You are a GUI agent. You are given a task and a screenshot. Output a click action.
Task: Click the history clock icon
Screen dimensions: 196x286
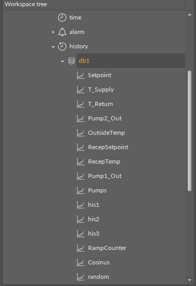click(x=62, y=46)
